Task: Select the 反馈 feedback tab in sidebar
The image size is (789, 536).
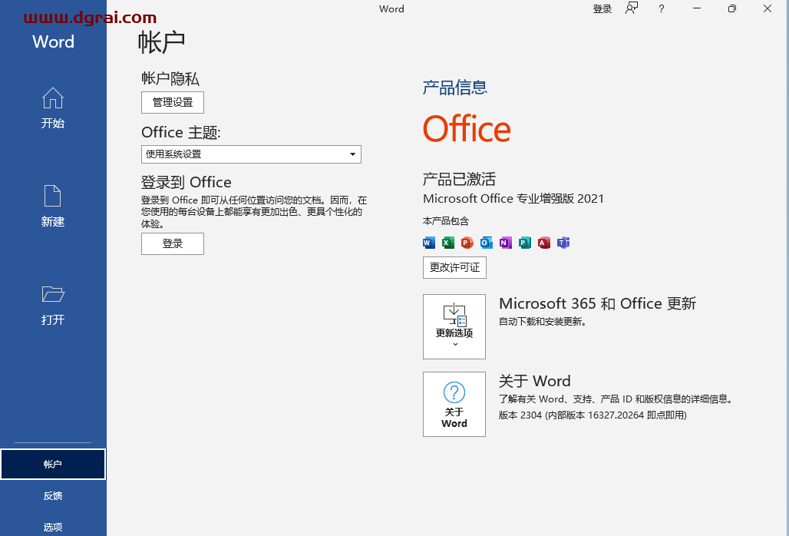Action: click(53, 496)
